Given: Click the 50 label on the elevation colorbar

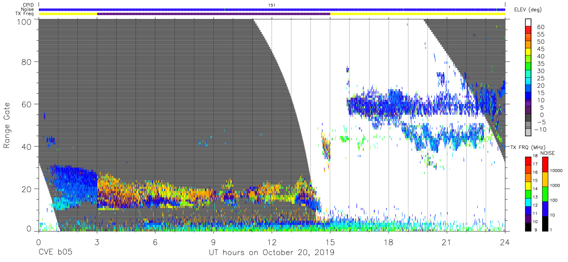Looking at the screenshot, I should pyautogui.click(x=540, y=42).
